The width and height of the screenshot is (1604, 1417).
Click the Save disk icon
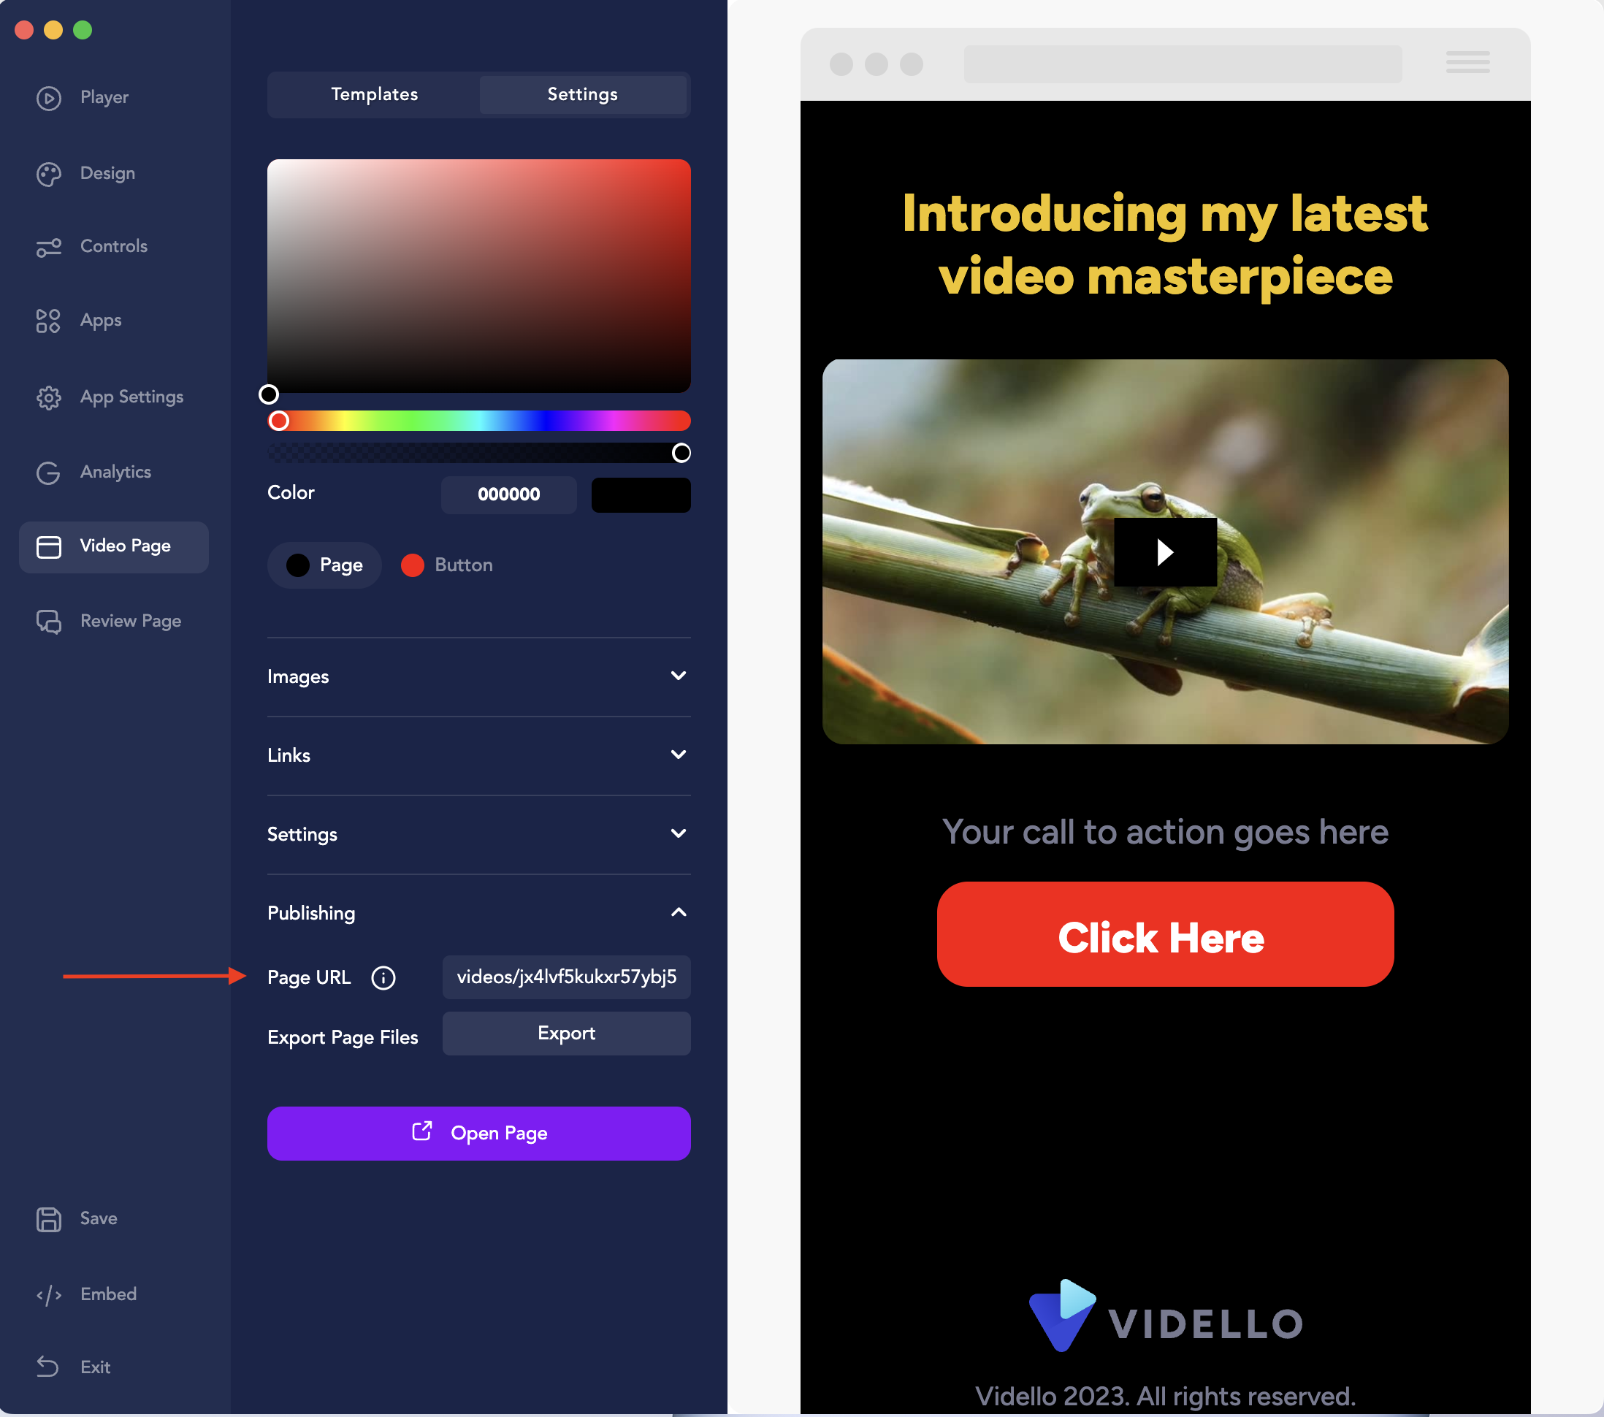pos(49,1219)
